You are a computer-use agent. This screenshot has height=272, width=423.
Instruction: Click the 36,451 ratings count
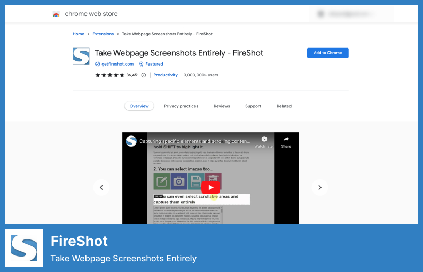(x=132, y=75)
